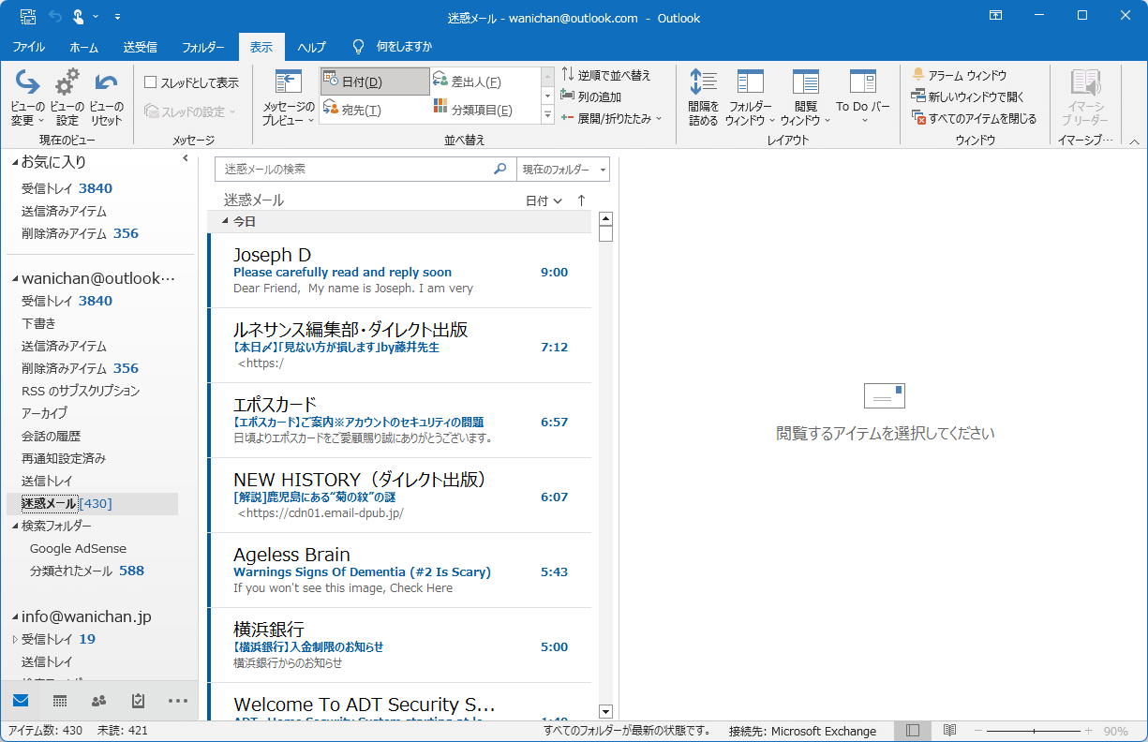This screenshot has height=742, width=1148.
Task: Click the zoom in plus button
Action: (1088, 731)
